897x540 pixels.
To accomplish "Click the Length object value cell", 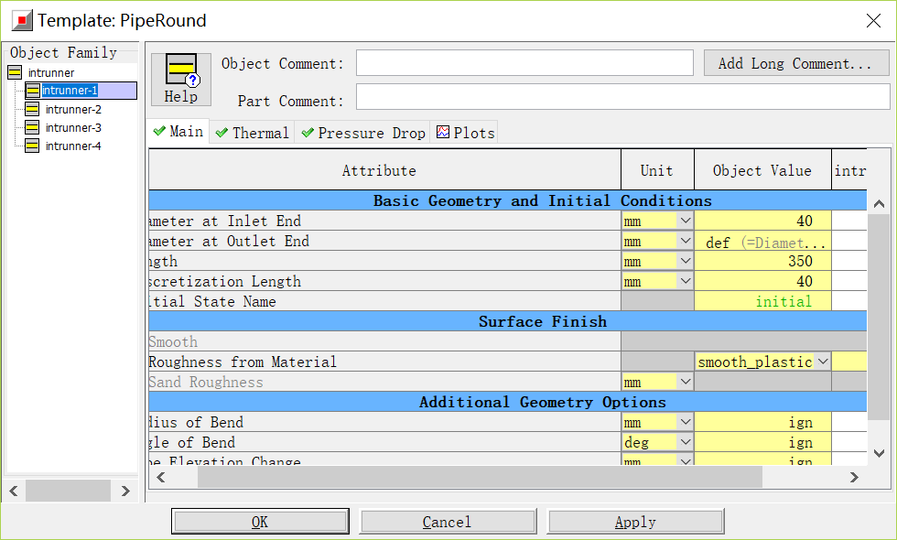I will coord(762,261).
